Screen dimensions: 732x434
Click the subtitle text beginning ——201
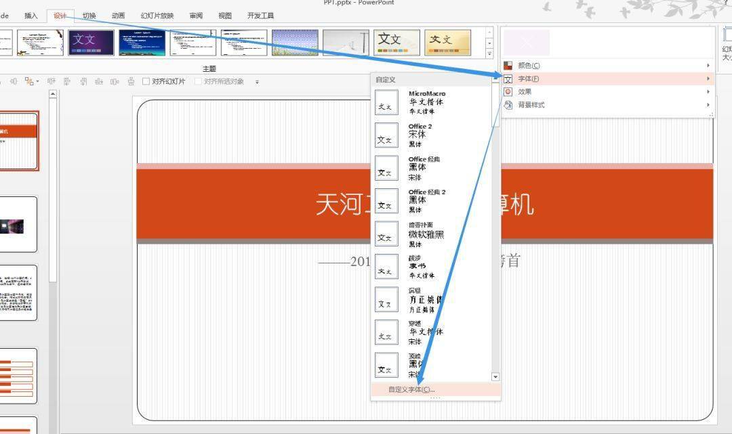coord(344,261)
